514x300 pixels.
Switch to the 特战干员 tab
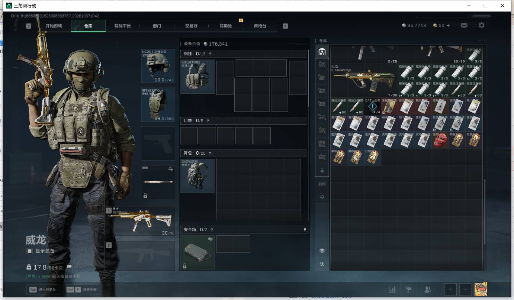pos(123,26)
